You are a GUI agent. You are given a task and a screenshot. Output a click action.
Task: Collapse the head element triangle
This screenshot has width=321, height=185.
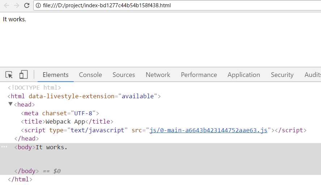pyautogui.click(x=10, y=104)
